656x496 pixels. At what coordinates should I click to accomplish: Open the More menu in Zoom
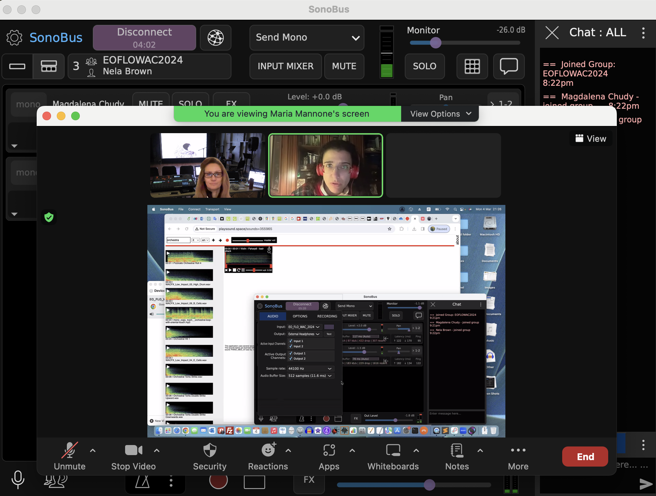(518, 450)
